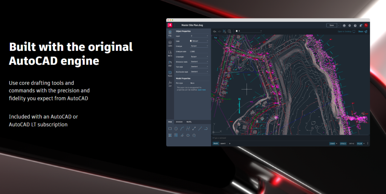Toggle OSNAP in the status bar
386x194 pixels.
(332, 143)
